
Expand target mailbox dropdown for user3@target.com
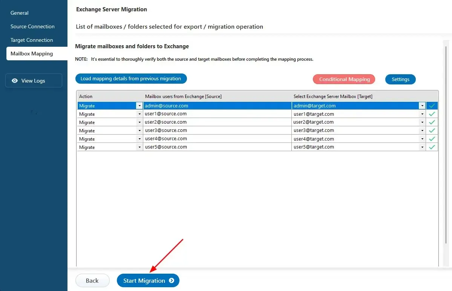422,130
